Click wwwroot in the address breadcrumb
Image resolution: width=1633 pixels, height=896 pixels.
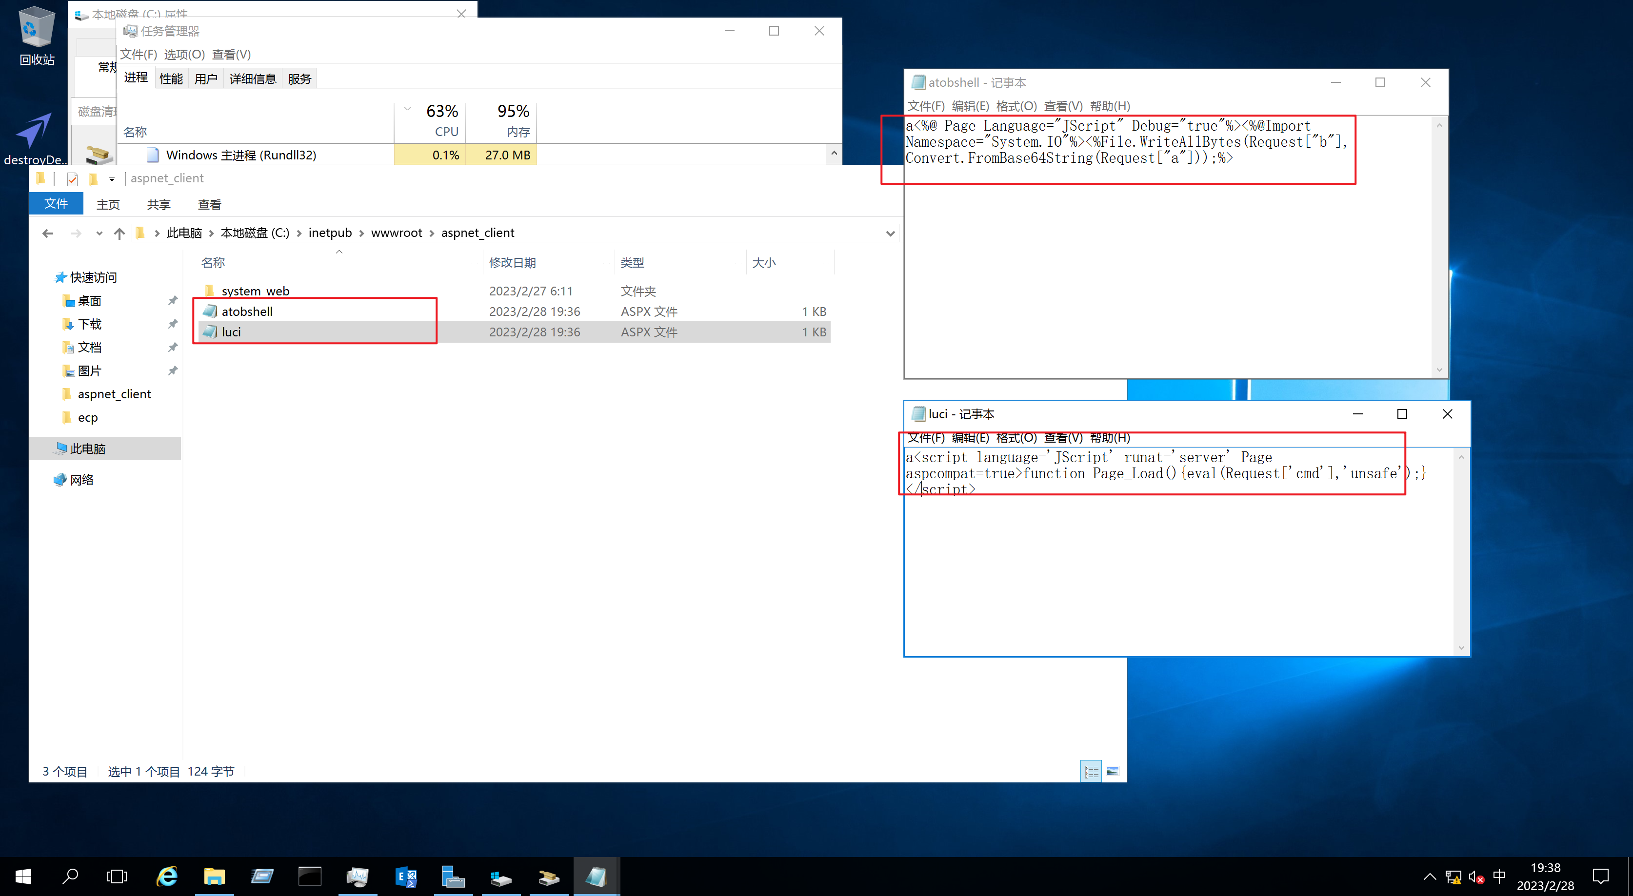click(x=396, y=233)
